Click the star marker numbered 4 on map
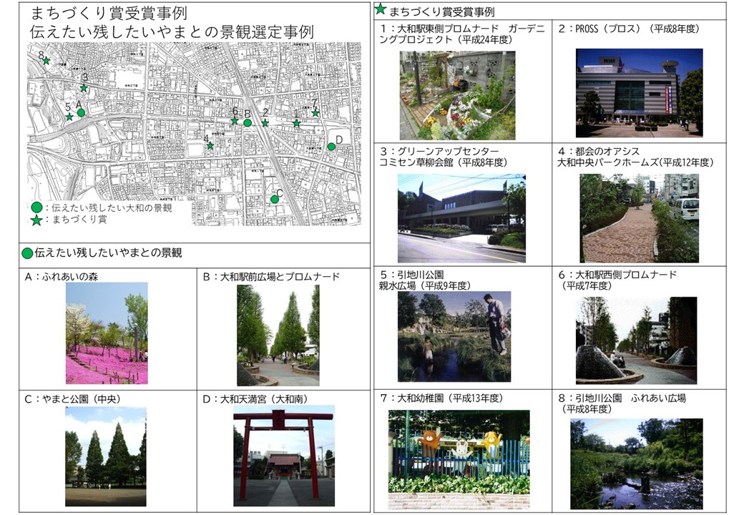 210,146
